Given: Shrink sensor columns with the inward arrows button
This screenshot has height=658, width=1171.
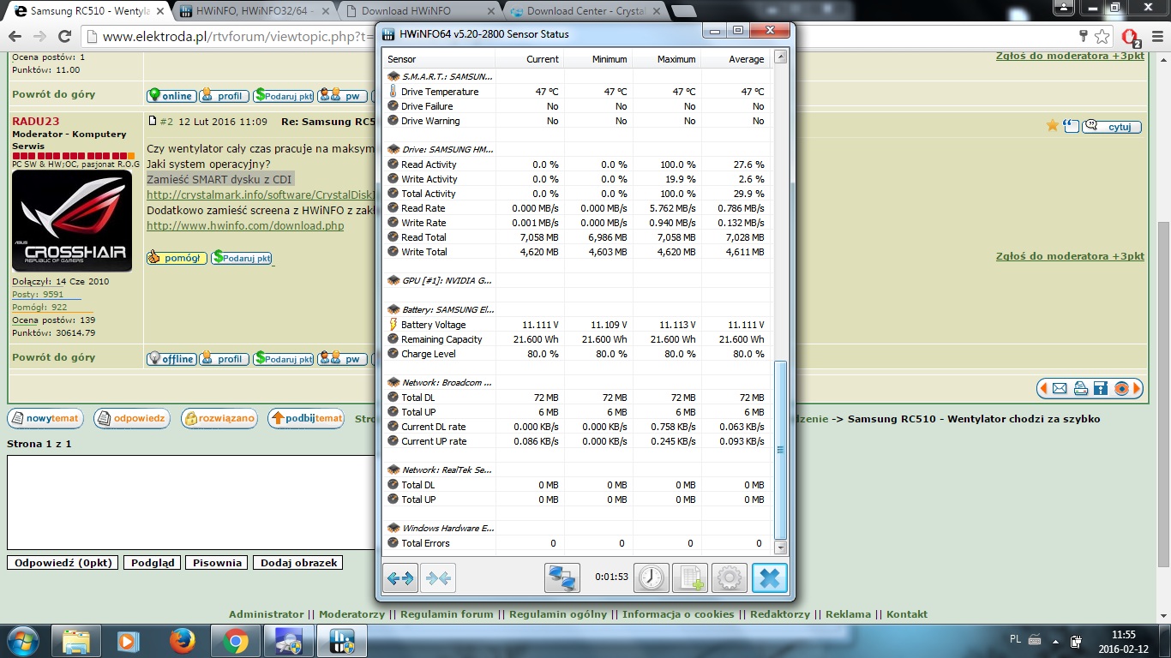Looking at the screenshot, I should [x=438, y=578].
